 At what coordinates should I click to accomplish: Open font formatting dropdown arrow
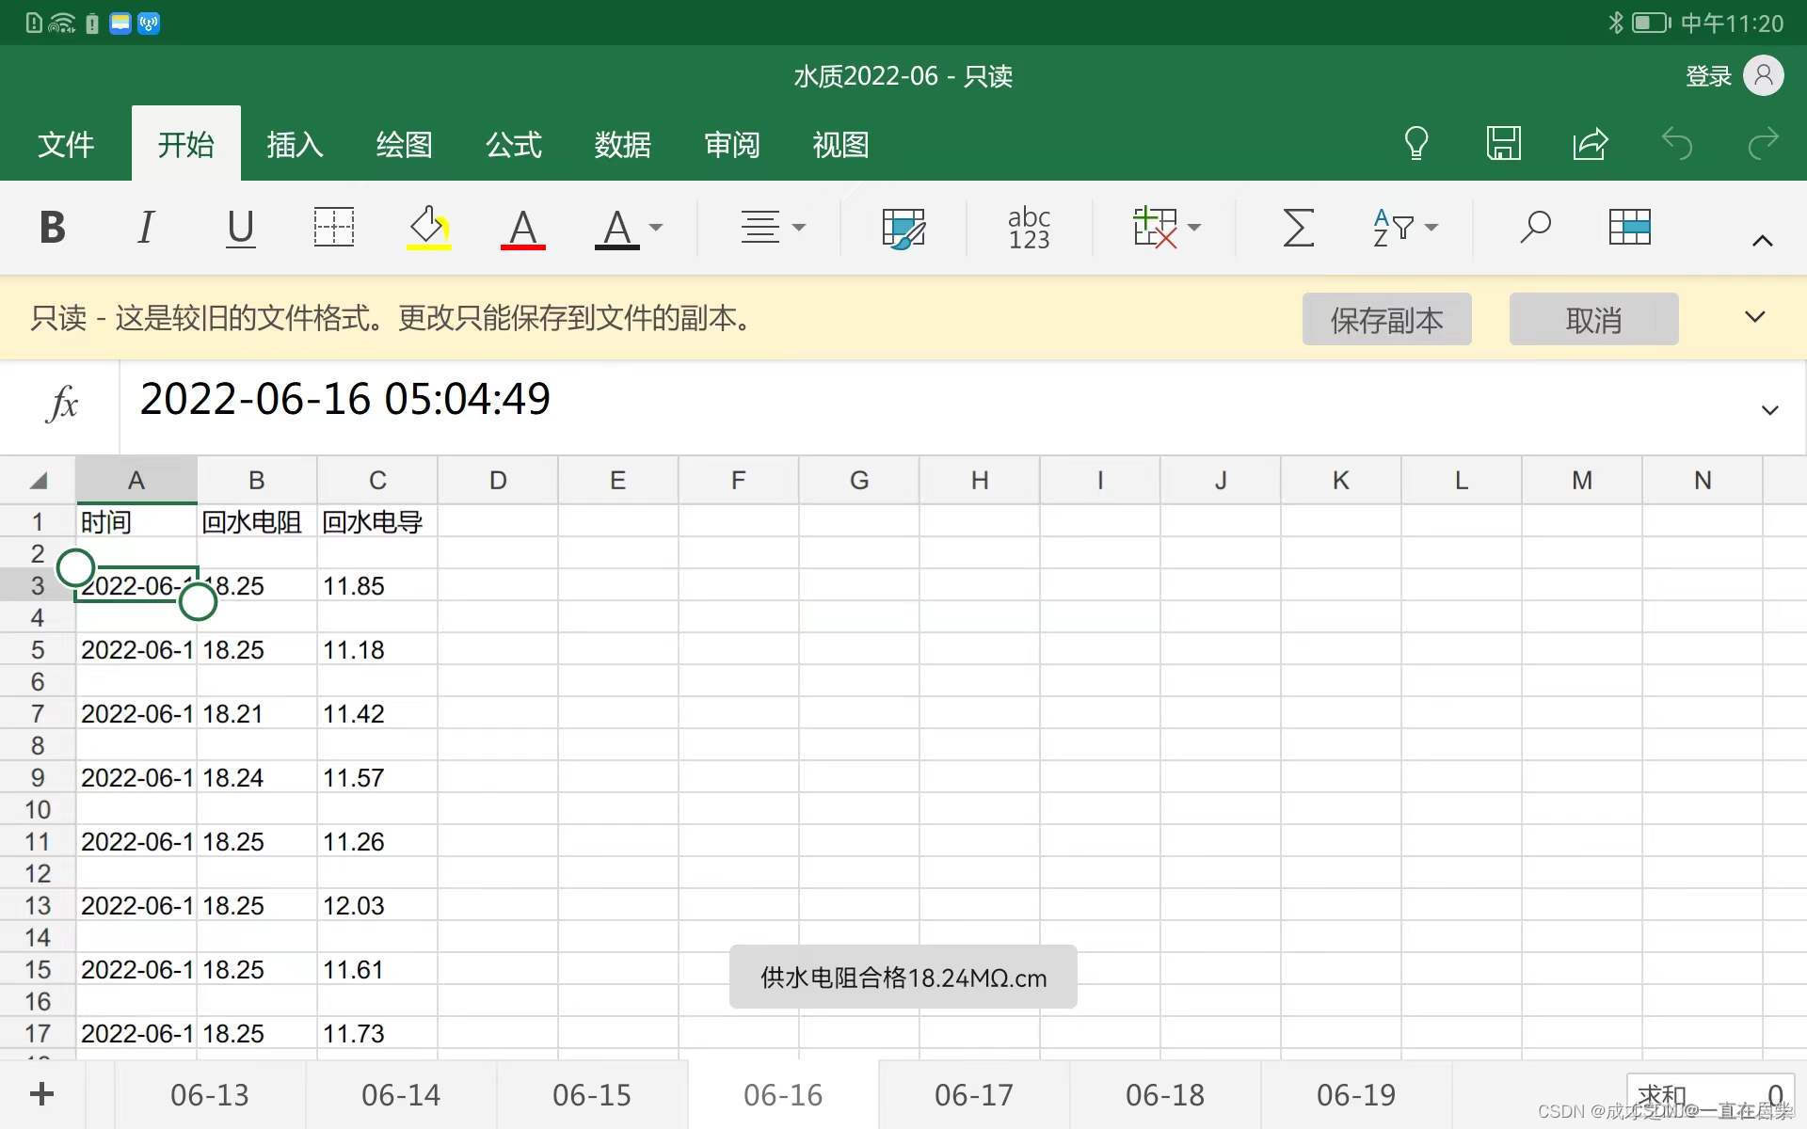point(656,228)
